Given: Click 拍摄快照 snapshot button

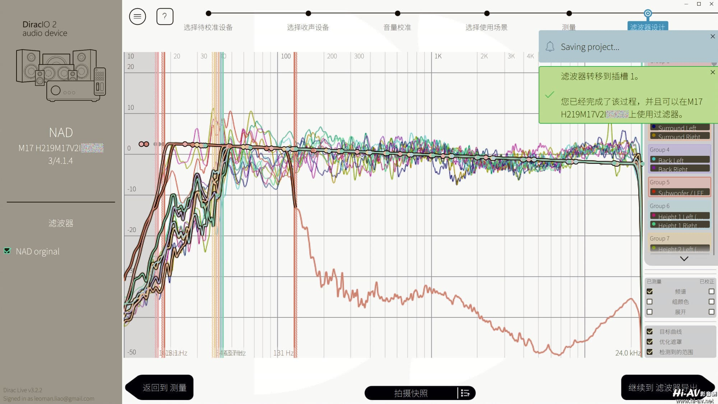Looking at the screenshot, I should click(411, 393).
